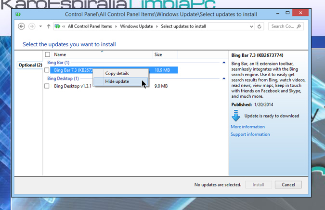Collapse the Bing Desktop group chevron

click(224, 79)
